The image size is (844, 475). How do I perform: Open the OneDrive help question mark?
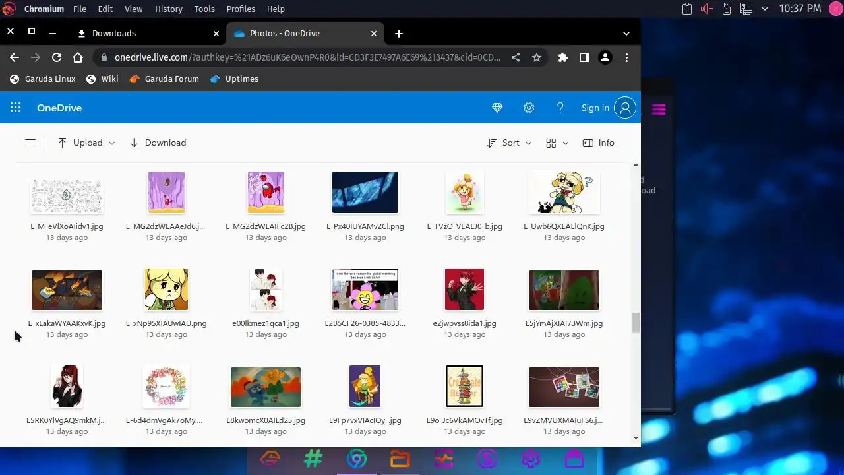click(x=560, y=108)
